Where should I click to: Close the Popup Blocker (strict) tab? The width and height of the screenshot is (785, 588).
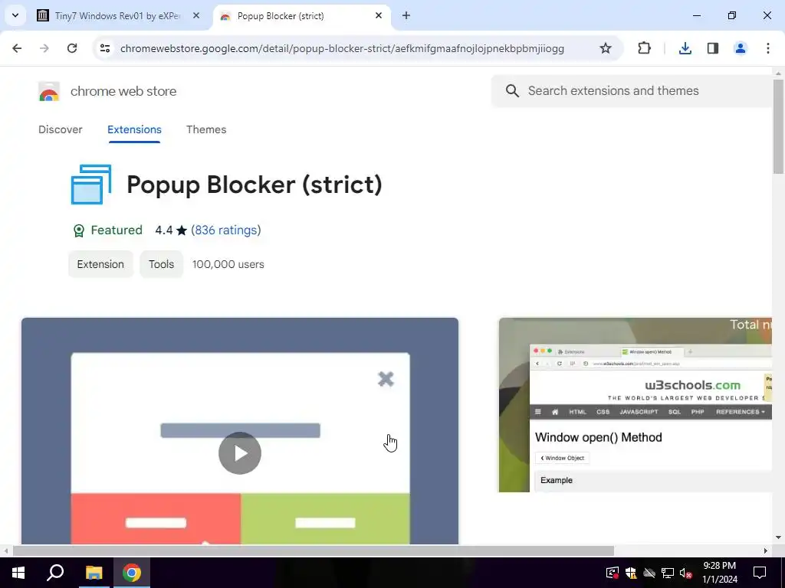coord(379,16)
